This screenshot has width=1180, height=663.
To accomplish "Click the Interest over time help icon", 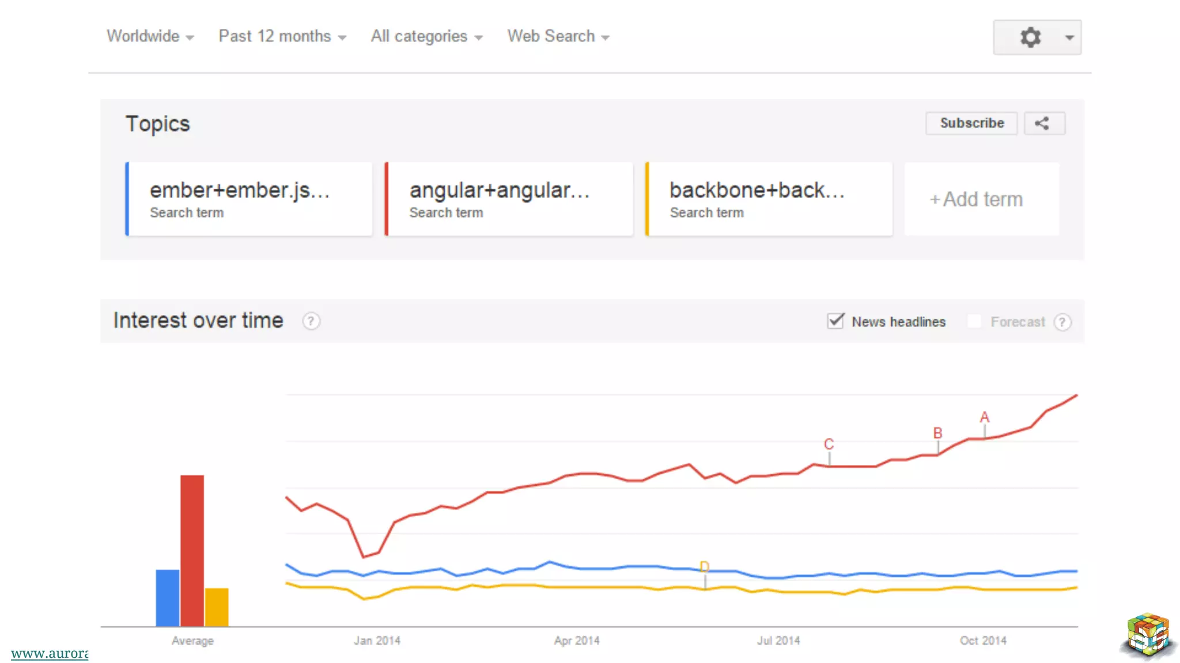I will [x=311, y=321].
